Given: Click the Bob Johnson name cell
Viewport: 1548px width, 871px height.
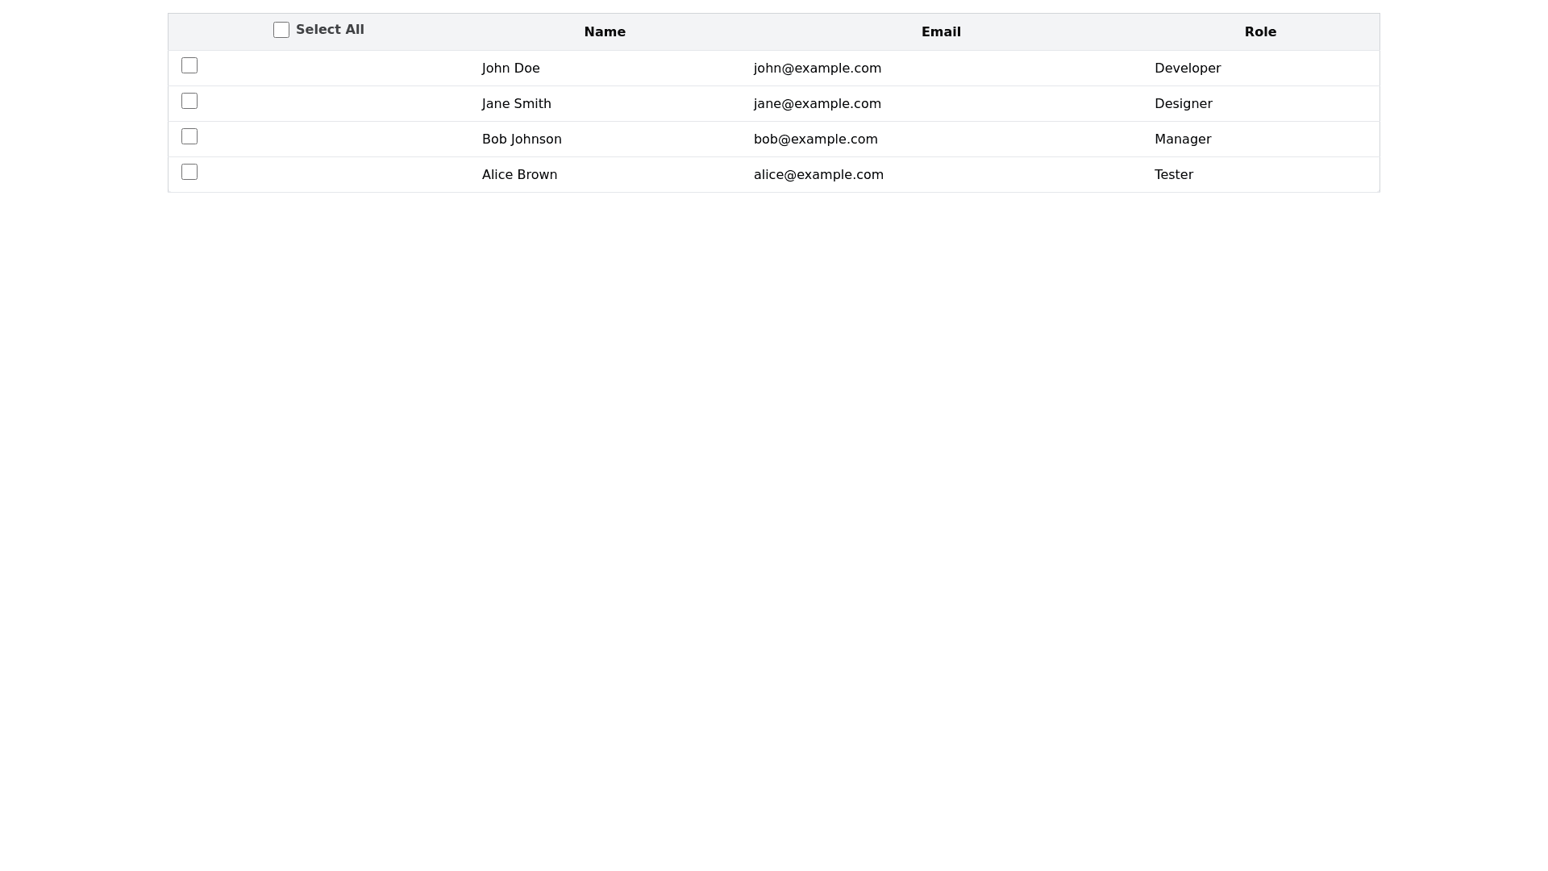Looking at the screenshot, I should pyautogui.click(x=522, y=140).
